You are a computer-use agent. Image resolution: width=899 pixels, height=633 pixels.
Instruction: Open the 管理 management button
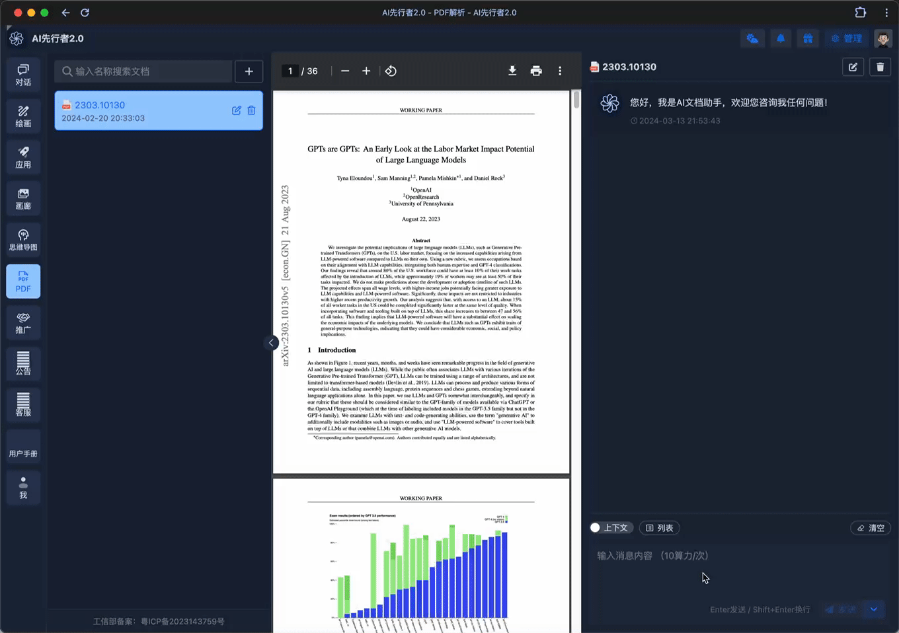click(847, 38)
